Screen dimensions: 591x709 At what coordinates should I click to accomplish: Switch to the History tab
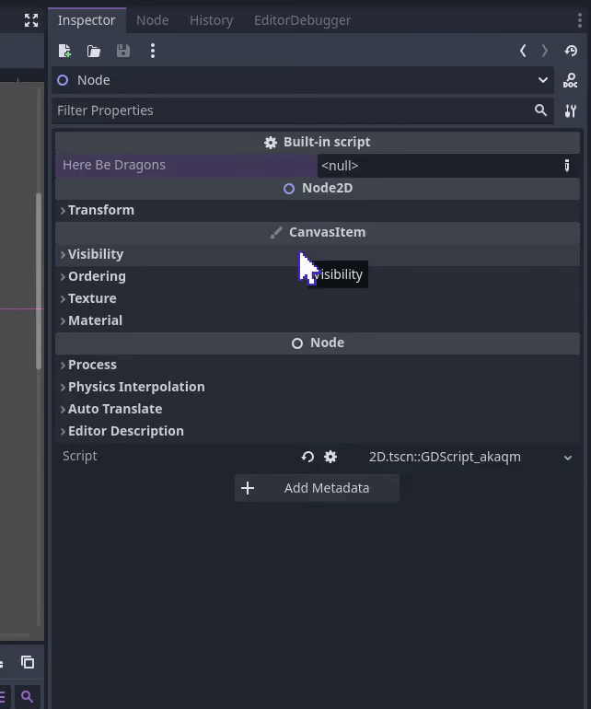[x=211, y=20]
